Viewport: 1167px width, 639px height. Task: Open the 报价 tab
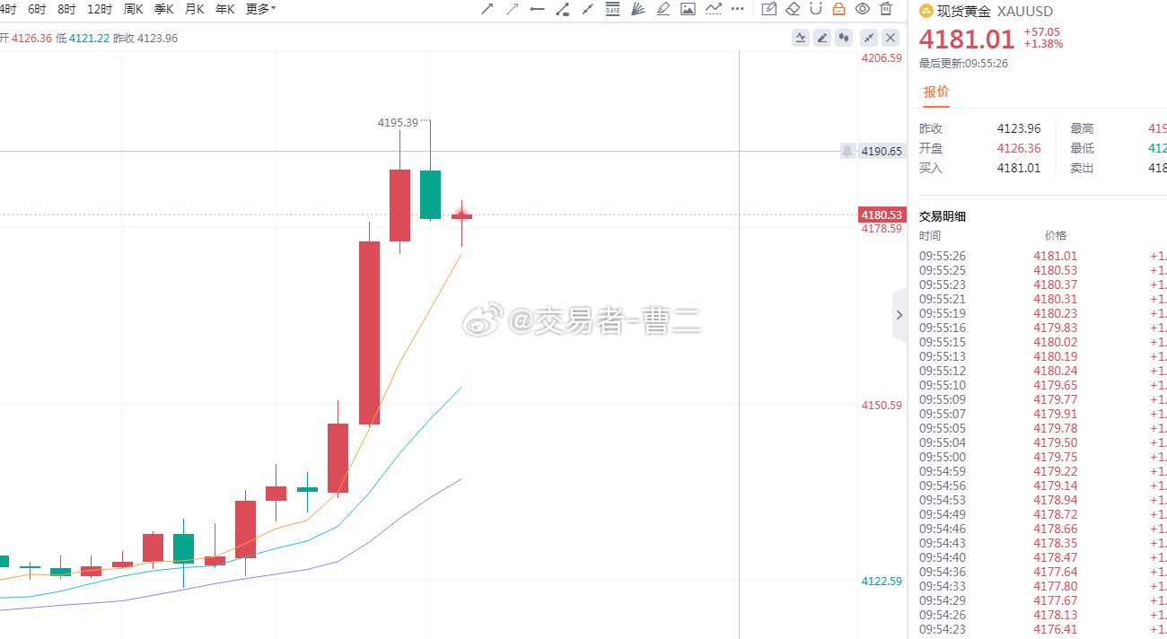pos(936,92)
